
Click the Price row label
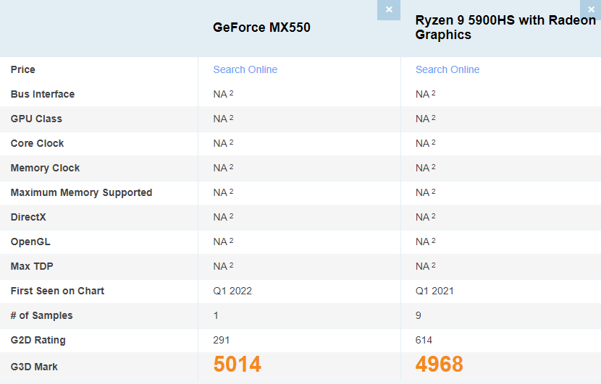23,69
